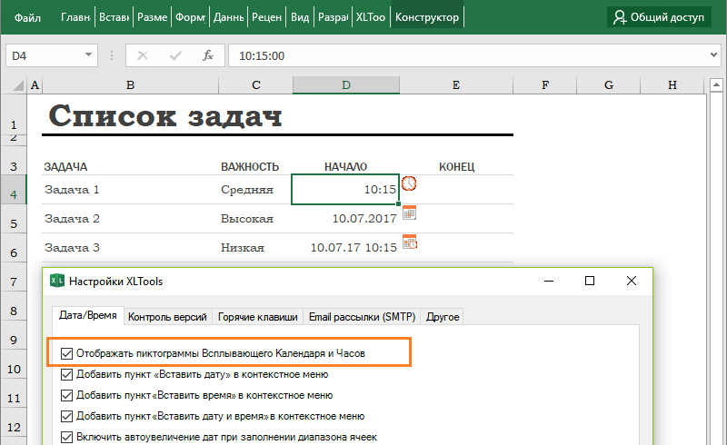The height and width of the screenshot is (445, 727).
Task: Open the Разметка ribbon tab
Action: [x=152, y=17]
